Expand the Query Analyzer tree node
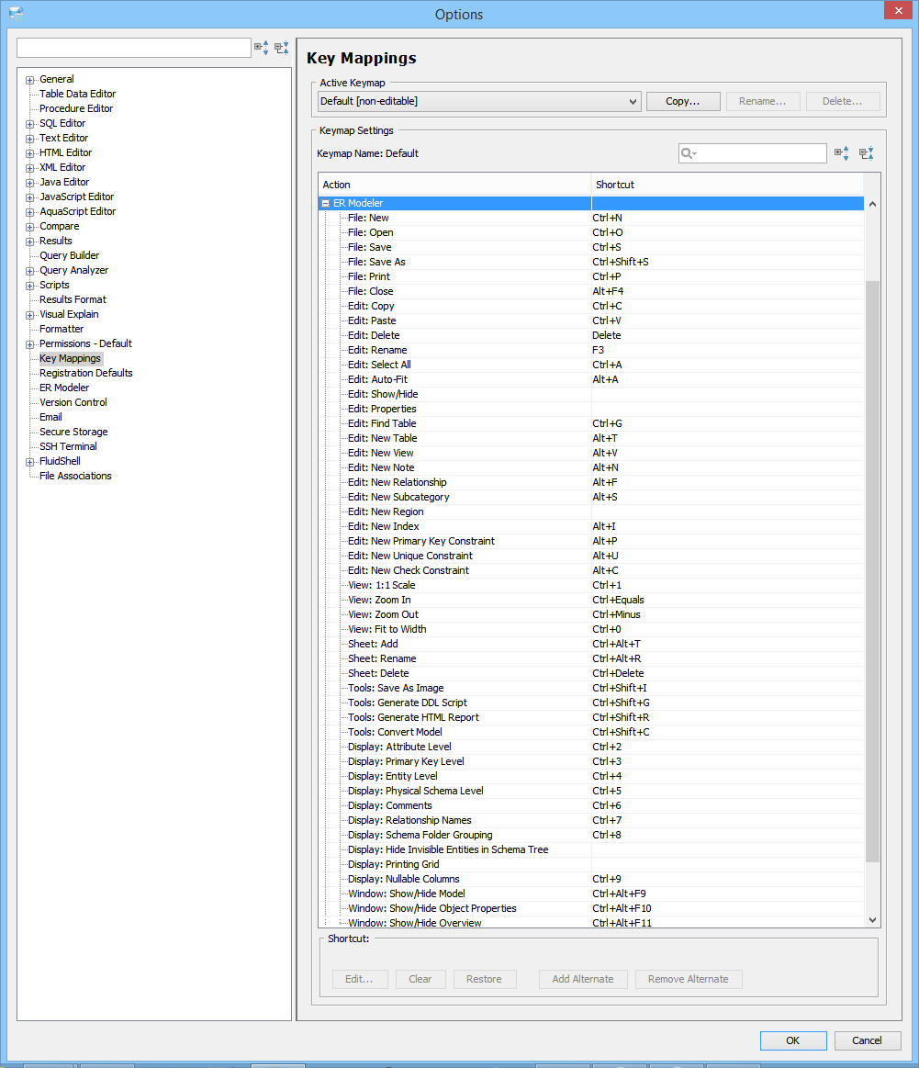The height and width of the screenshot is (1068, 919). point(30,271)
